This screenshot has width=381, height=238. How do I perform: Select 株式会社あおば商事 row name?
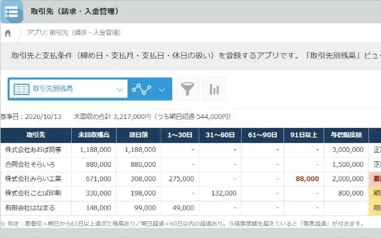point(33,150)
